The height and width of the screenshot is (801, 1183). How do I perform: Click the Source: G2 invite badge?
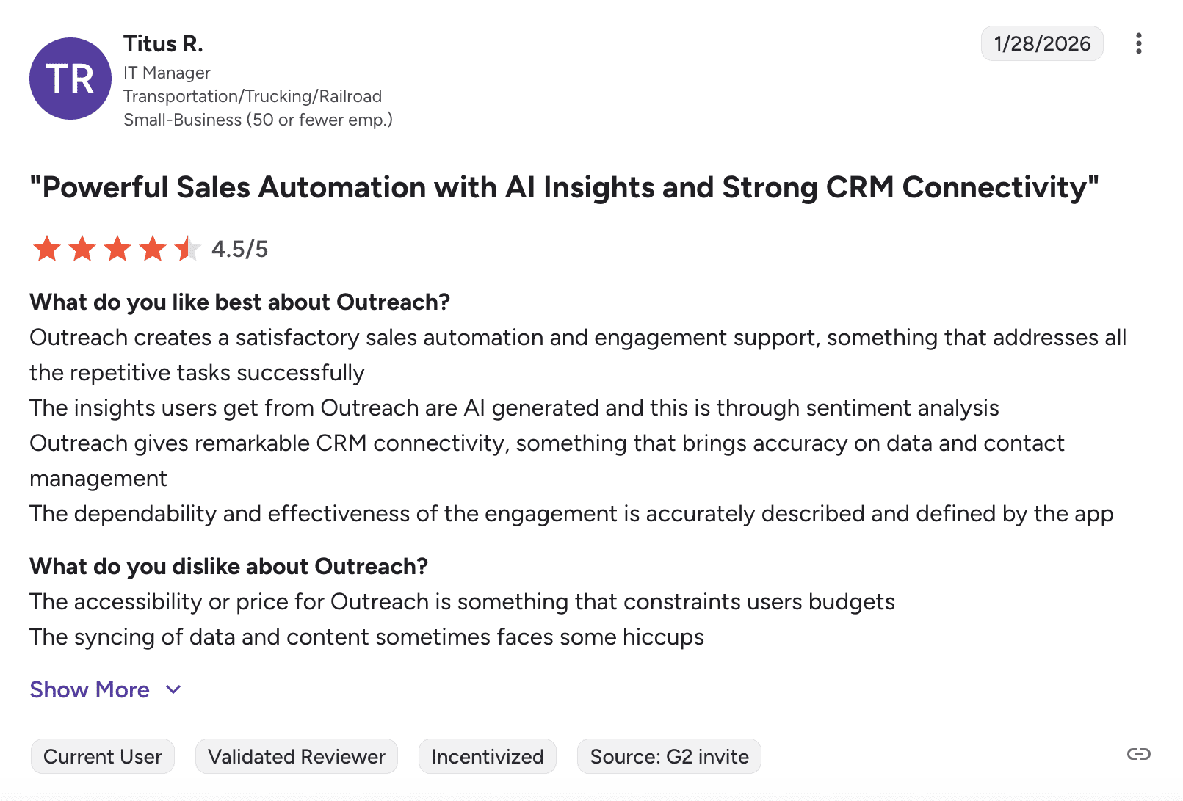[669, 756]
